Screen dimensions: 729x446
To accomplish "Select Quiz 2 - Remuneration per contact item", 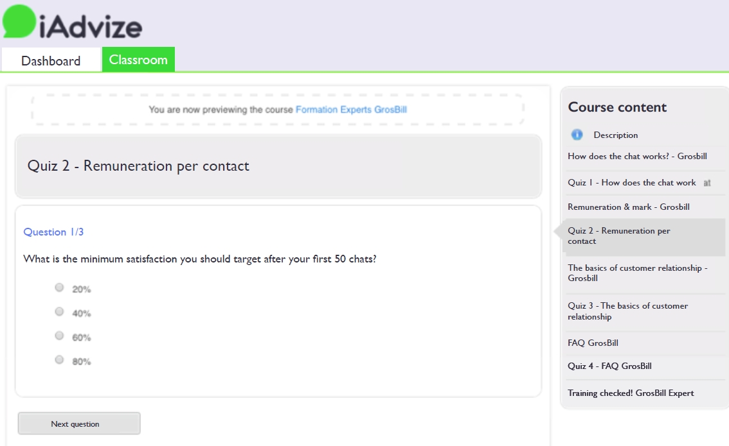I will pyautogui.click(x=618, y=236).
